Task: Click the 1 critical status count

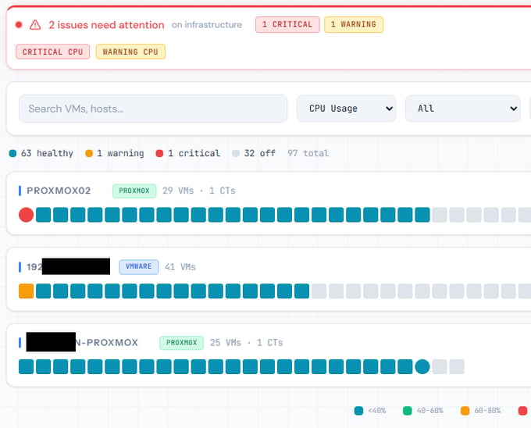Action: tap(188, 153)
